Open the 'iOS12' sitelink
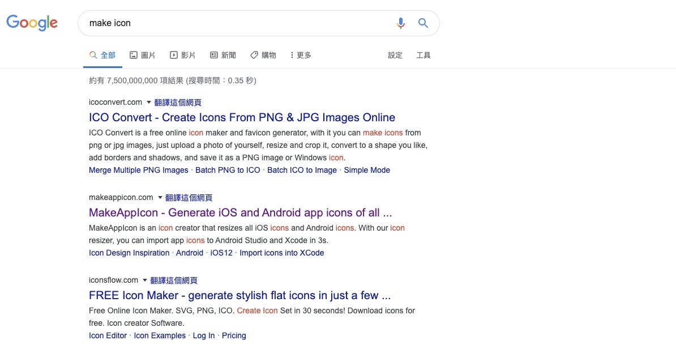This screenshot has width=676, height=353. 221,253
